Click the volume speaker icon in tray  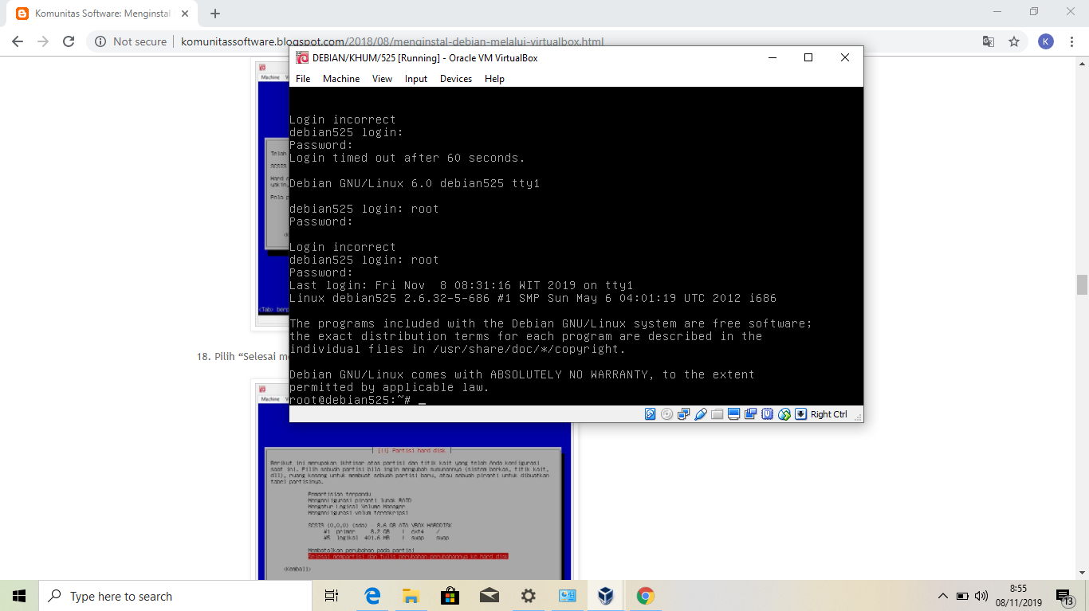(x=981, y=596)
